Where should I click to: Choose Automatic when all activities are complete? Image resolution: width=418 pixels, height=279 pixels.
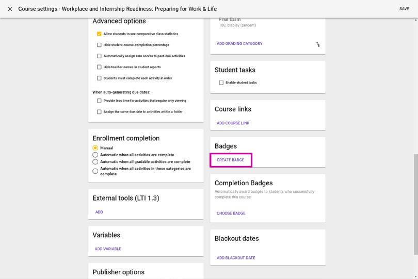[95, 155]
